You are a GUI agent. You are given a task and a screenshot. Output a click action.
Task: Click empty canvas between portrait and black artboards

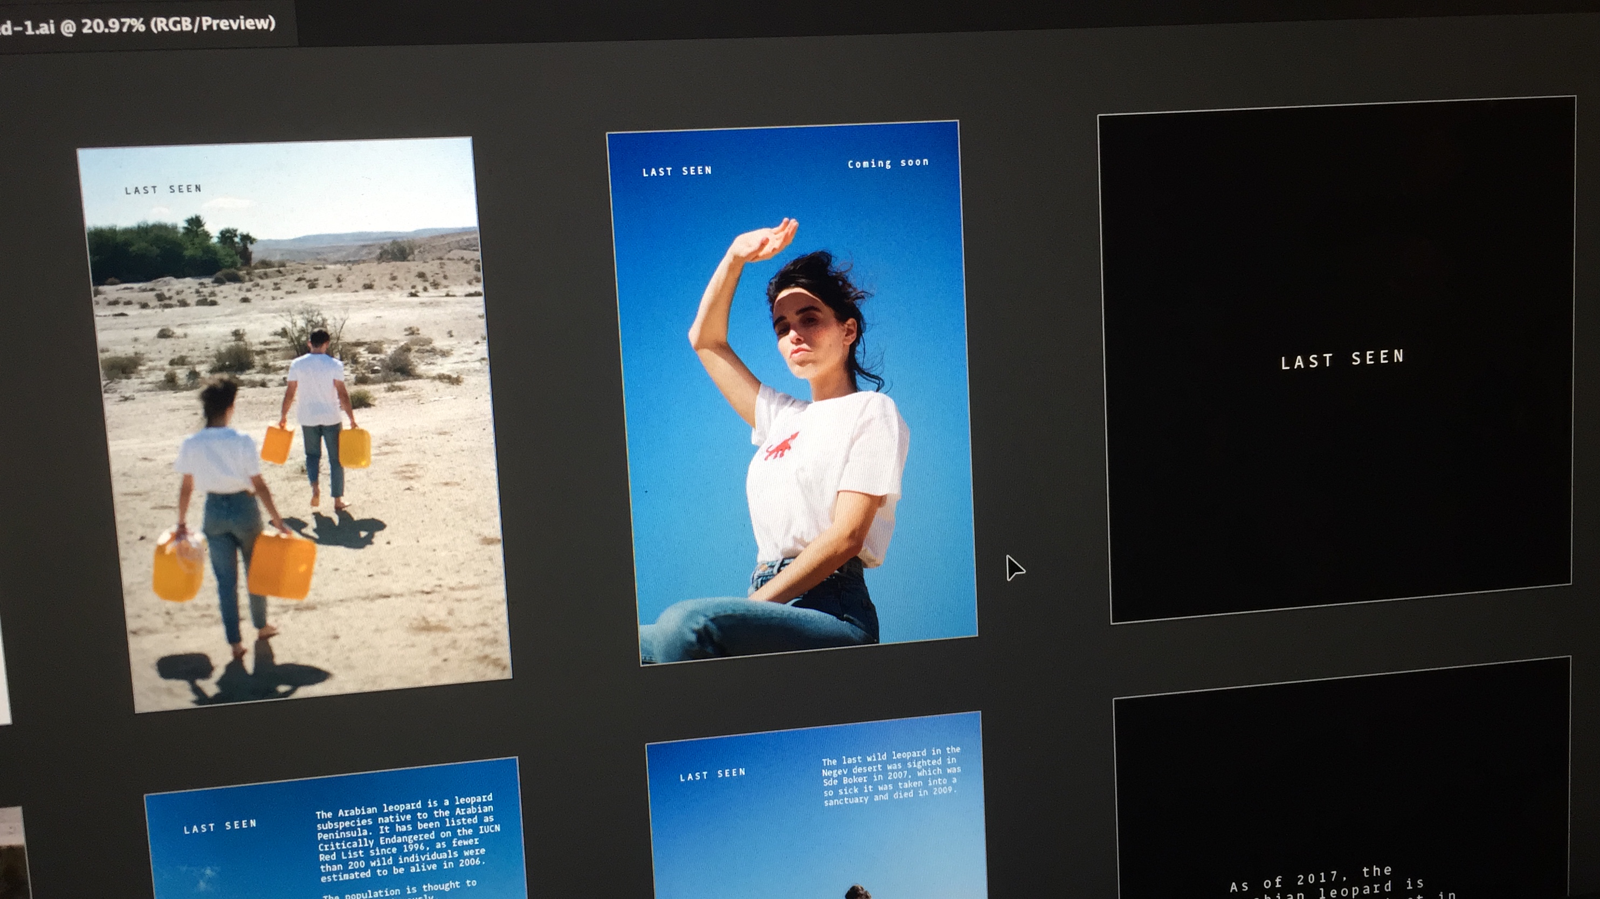pyautogui.click(x=1037, y=372)
